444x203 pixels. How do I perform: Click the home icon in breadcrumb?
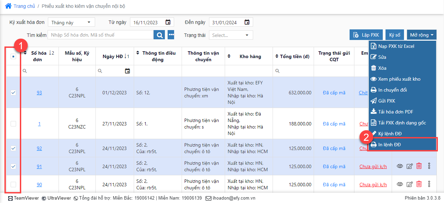pos(8,6)
